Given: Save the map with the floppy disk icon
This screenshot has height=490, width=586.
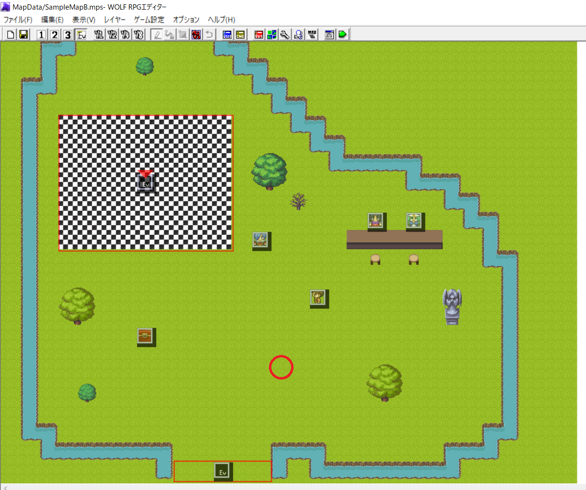Looking at the screenshot, I should click(23, 35).
